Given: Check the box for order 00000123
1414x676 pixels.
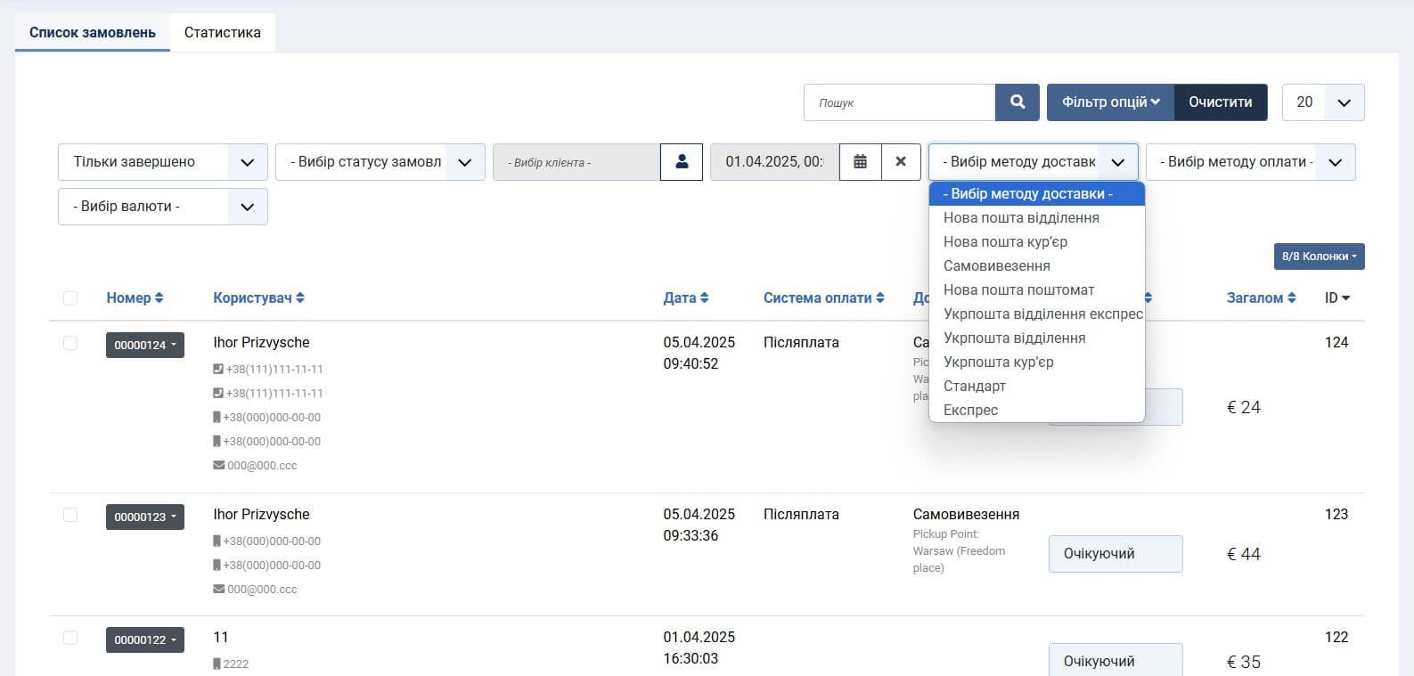Looking at the screenshot, I should pos(70,515).
